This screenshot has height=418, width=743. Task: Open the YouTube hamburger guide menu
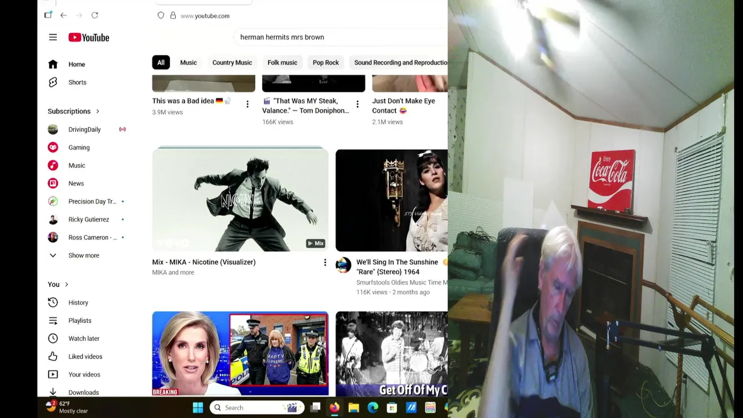point(53,37)
